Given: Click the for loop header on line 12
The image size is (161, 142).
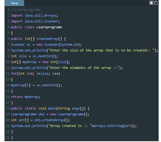Looking at the screenshot, I should point(35,74).
